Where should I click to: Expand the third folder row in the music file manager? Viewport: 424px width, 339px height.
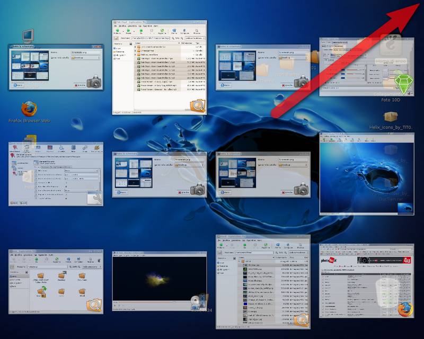tap(136, 55)
